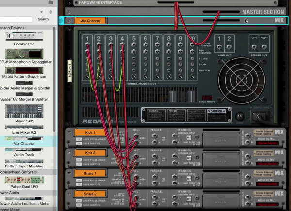The image size is (291, 211).
Task: Toggle Kick 2 Show Insert FX button
Action: (79, 164)
